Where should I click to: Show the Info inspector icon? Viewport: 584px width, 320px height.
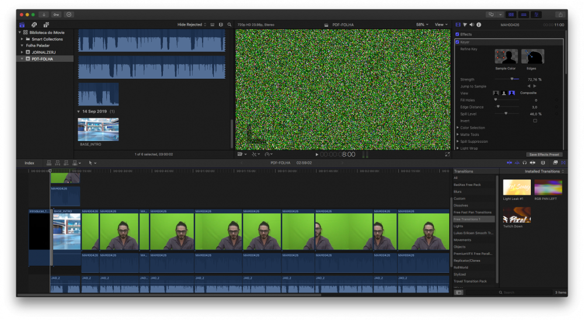pos(479,25)
